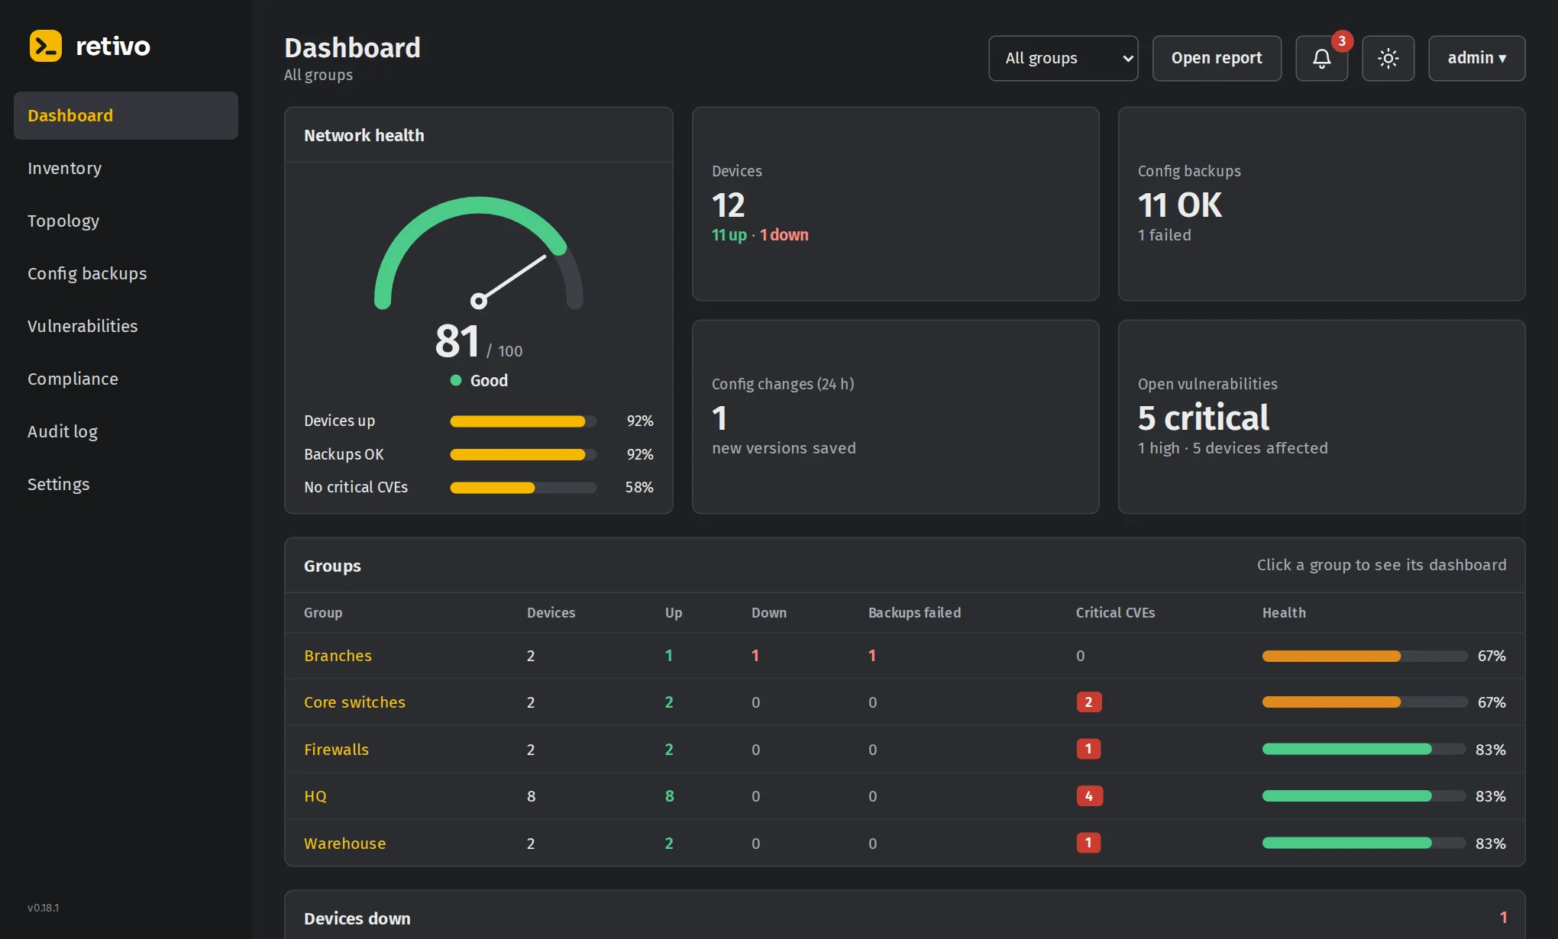This screenshot has width=1558, height=939.
Task: Click the '11 up' devices text
Action: 729,235
